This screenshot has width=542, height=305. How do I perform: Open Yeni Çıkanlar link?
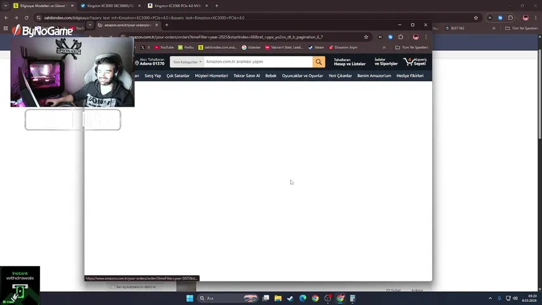(340, 76)
